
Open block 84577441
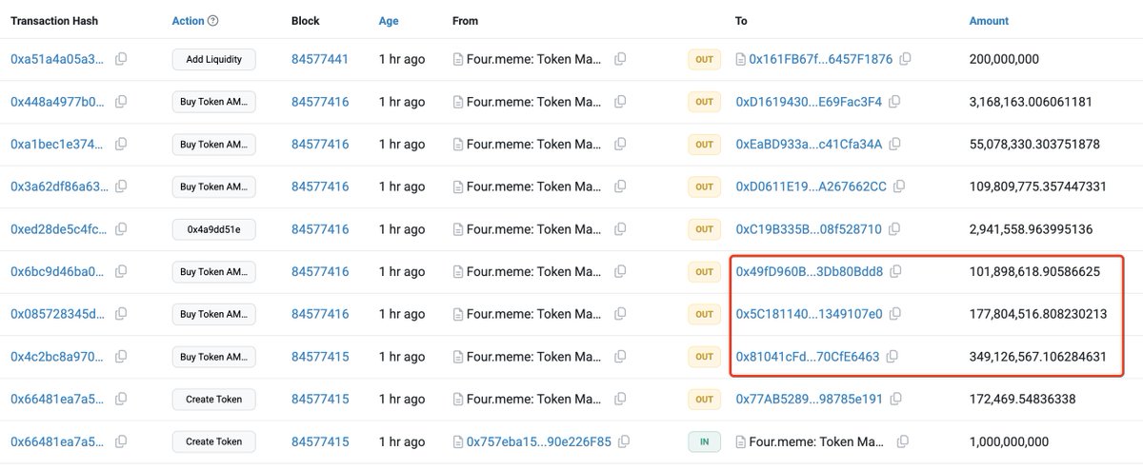320,59
